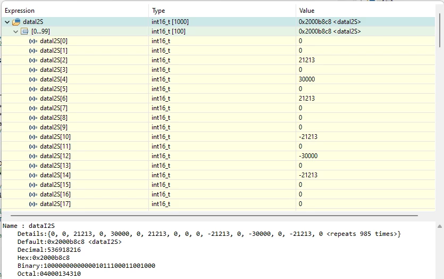Click the -21213 value of dataI2S[10]
This screenshot has width=444, height=279.
coord(308,137)
